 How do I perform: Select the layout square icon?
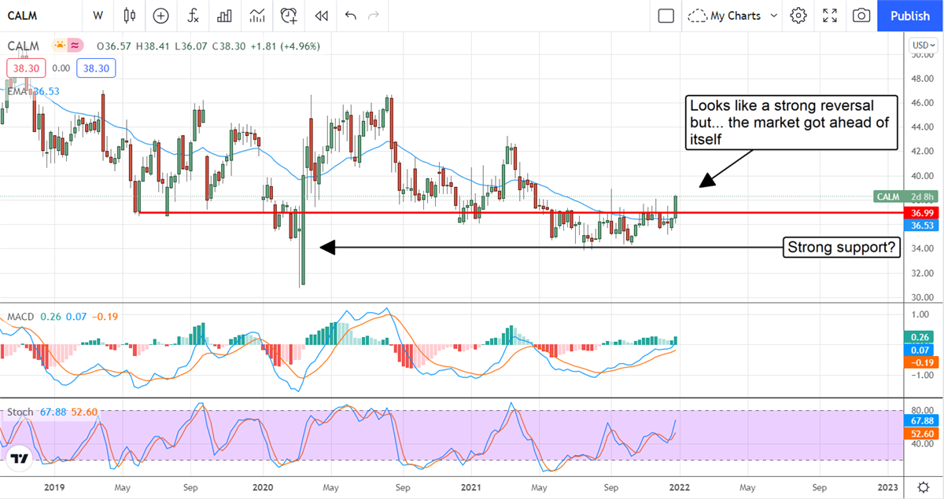(x=666, y=15)
